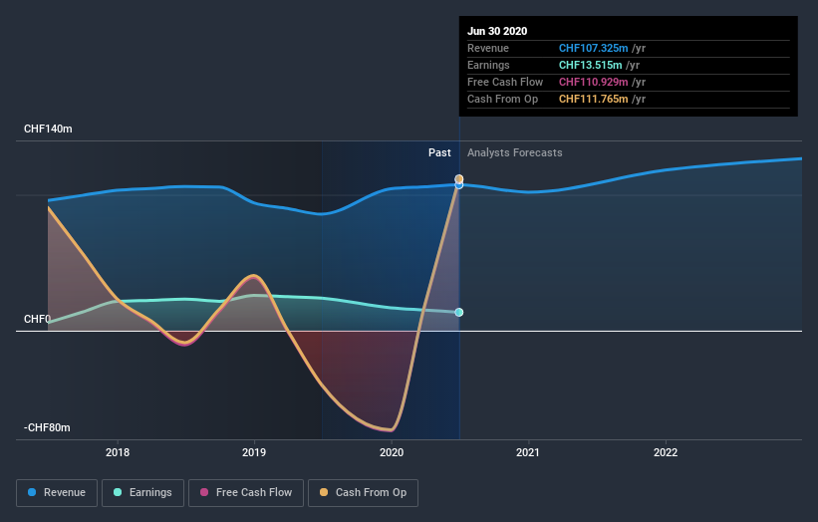Click the orange Cash From Op data point
Image resolution: width=818 pixels, height=522 pixels.
(459, 178)
